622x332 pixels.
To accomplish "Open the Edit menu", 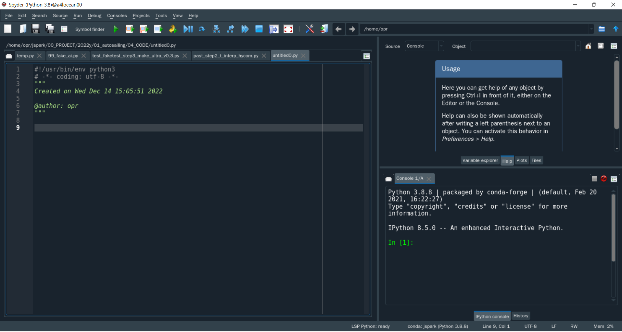I will (x=22, y=16).
